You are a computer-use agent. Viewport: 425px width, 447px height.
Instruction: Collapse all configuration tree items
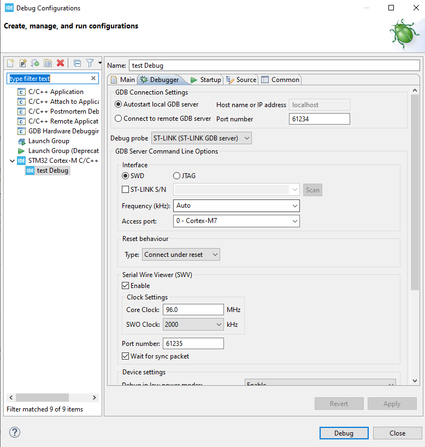point(77,63)
